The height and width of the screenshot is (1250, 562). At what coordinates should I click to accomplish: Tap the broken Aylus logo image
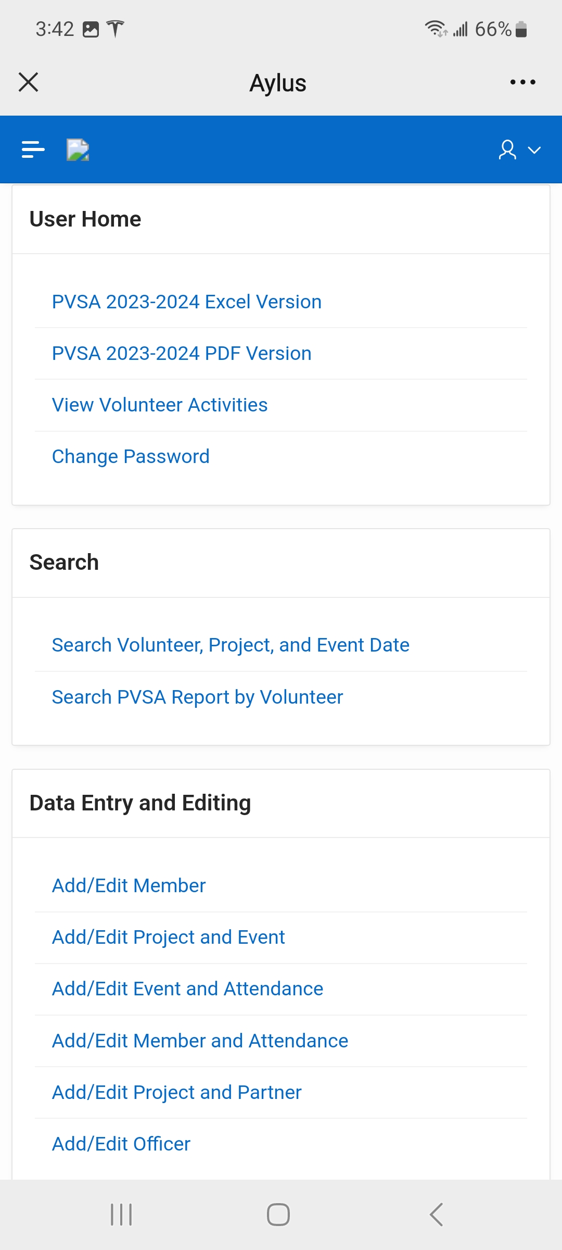tap(78, 150)
